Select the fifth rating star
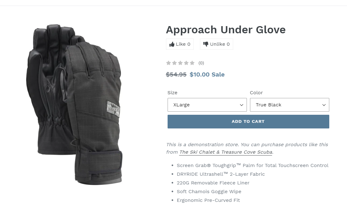 pos(192,63)
